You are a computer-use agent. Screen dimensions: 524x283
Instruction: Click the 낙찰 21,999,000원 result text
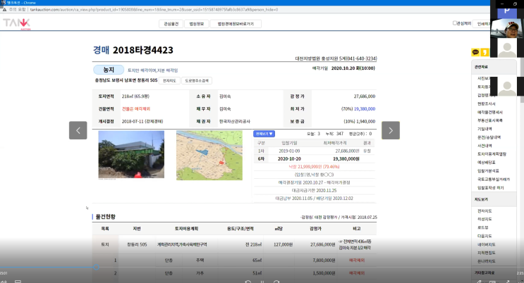coord(314,167)
